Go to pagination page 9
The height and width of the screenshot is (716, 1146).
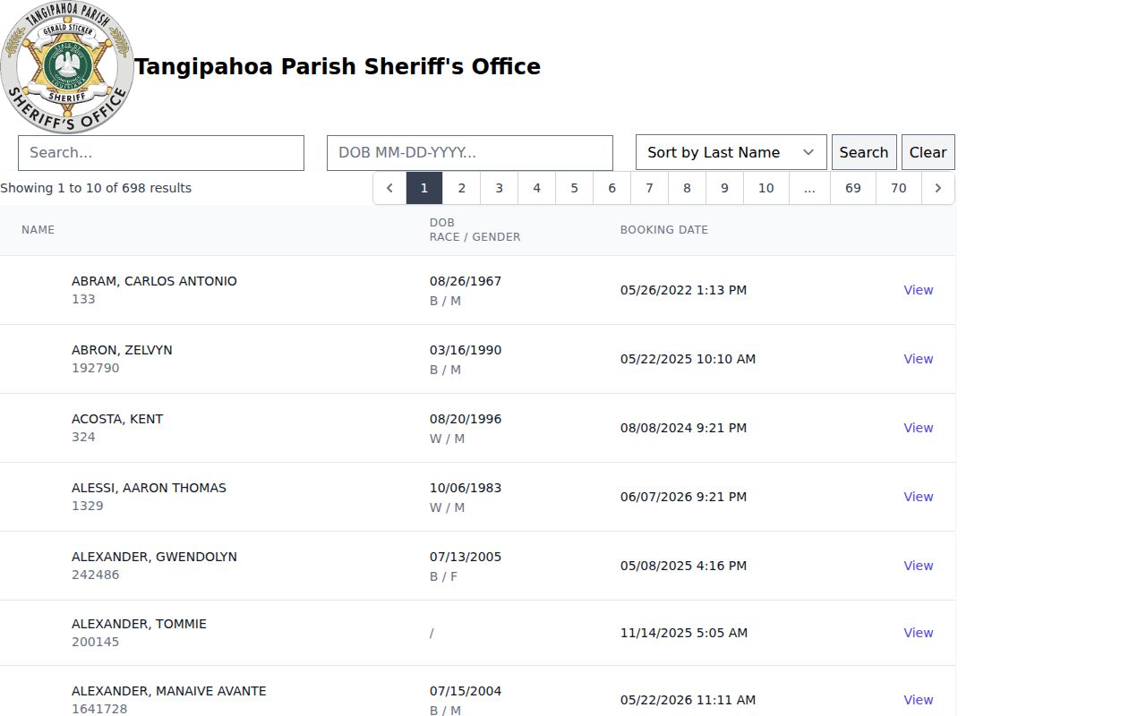pyautogui.click(x=725, y=188)
